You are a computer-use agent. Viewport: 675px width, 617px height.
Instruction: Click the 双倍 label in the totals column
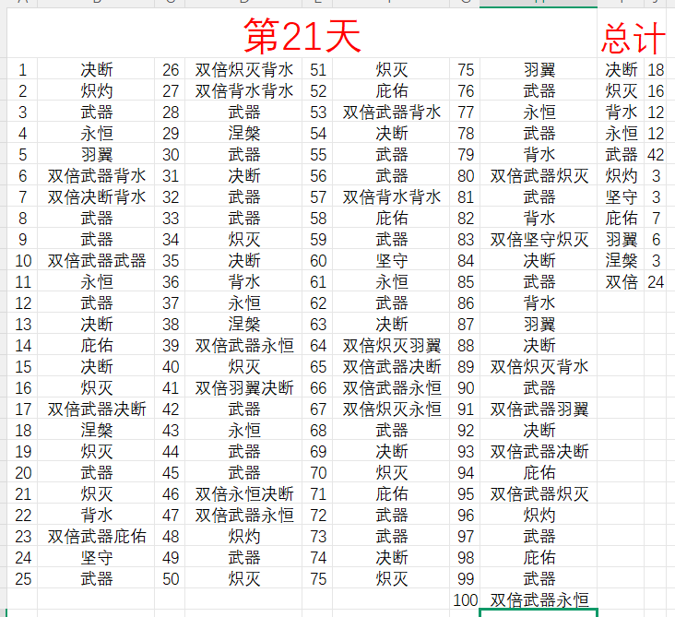click(621, 281)
